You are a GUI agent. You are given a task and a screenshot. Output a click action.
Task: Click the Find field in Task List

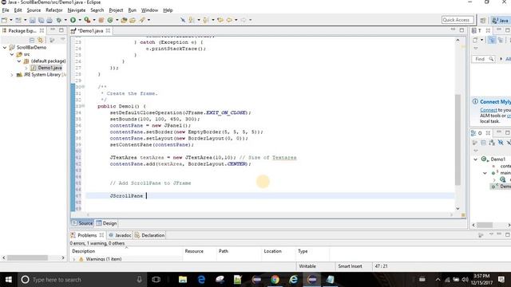[483, 59]
